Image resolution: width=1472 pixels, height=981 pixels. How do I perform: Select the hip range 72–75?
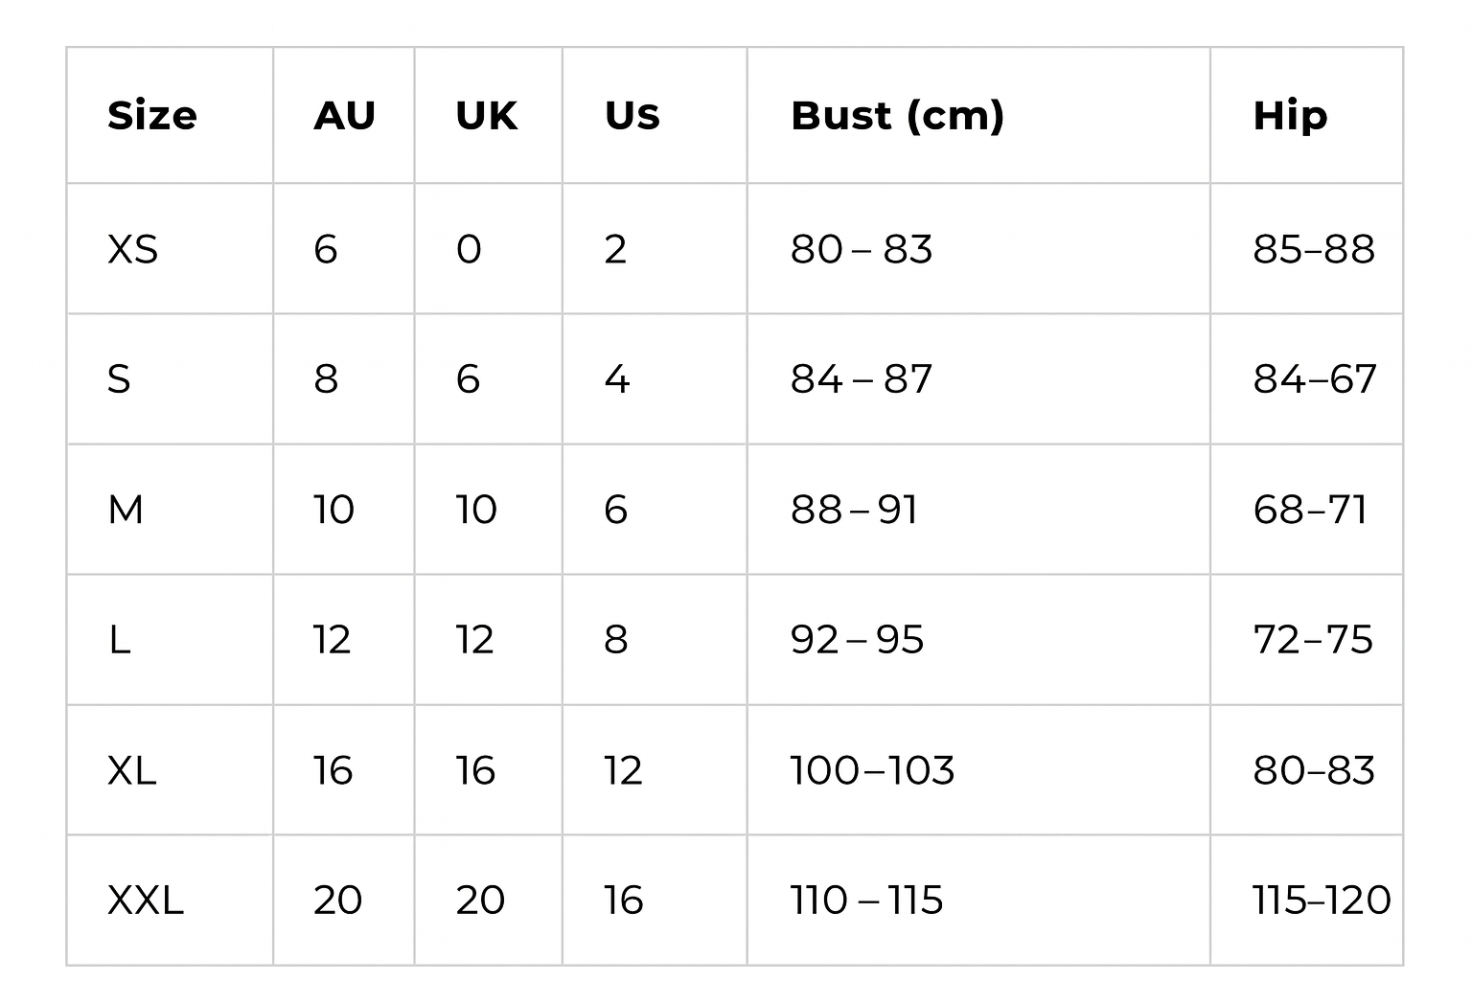point(1313,640)
